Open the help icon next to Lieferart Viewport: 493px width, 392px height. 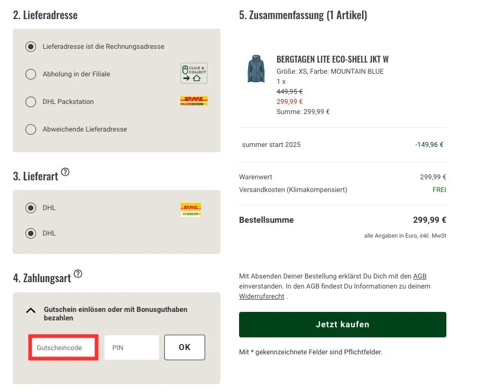pyautogui.click(x=65, y=171)
